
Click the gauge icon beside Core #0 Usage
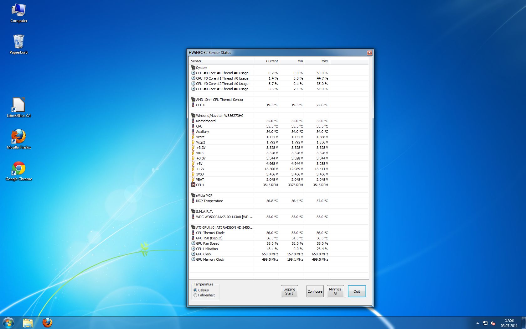(193, 73)
